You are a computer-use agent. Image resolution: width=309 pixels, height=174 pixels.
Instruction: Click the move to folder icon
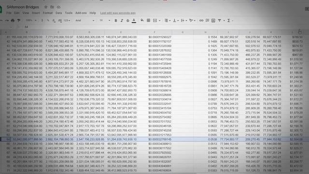point(52,7)
